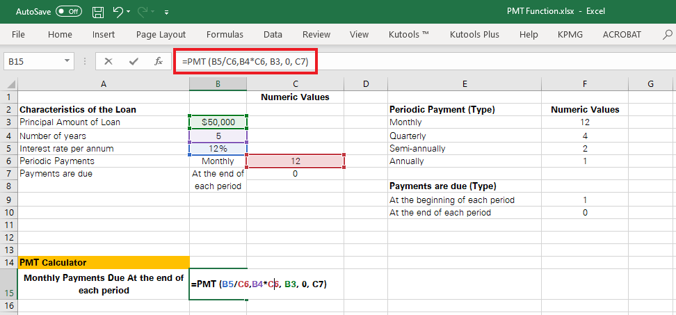Click the search magnifier icon in ribbon
Viewport: 676px width, 315px height.
tap(668, 35)
